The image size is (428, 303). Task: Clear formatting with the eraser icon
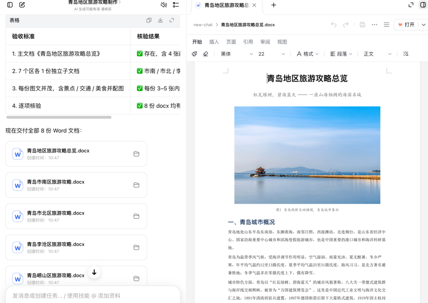[x=206, y=54]
